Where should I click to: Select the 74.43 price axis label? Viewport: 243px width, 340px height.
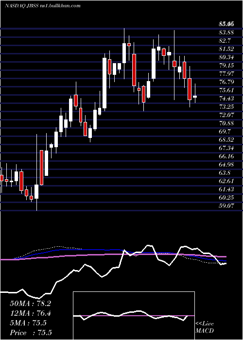226,99
